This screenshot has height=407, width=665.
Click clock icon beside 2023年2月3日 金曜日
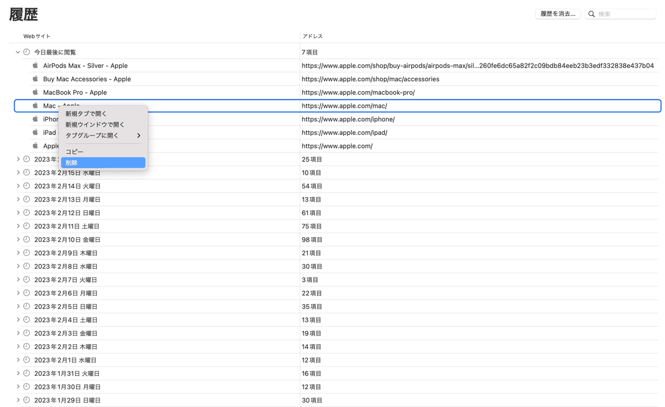(26, 333)
